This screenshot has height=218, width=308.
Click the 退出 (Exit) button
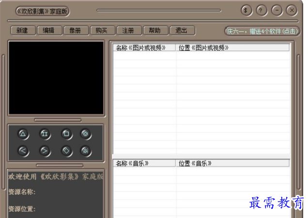click(182, 31)
